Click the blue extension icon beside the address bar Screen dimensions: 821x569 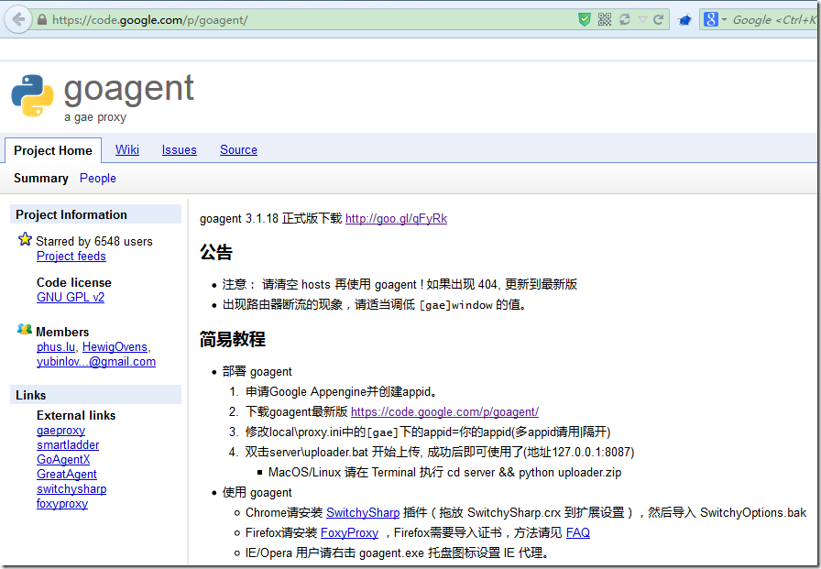point(684,18)
